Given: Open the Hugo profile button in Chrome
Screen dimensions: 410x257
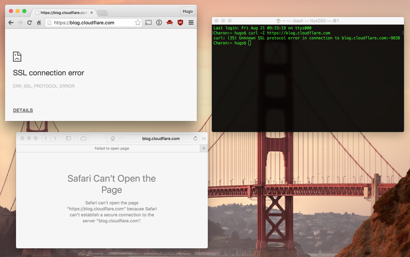Looking at the screenshot, I should click(188, 11).
